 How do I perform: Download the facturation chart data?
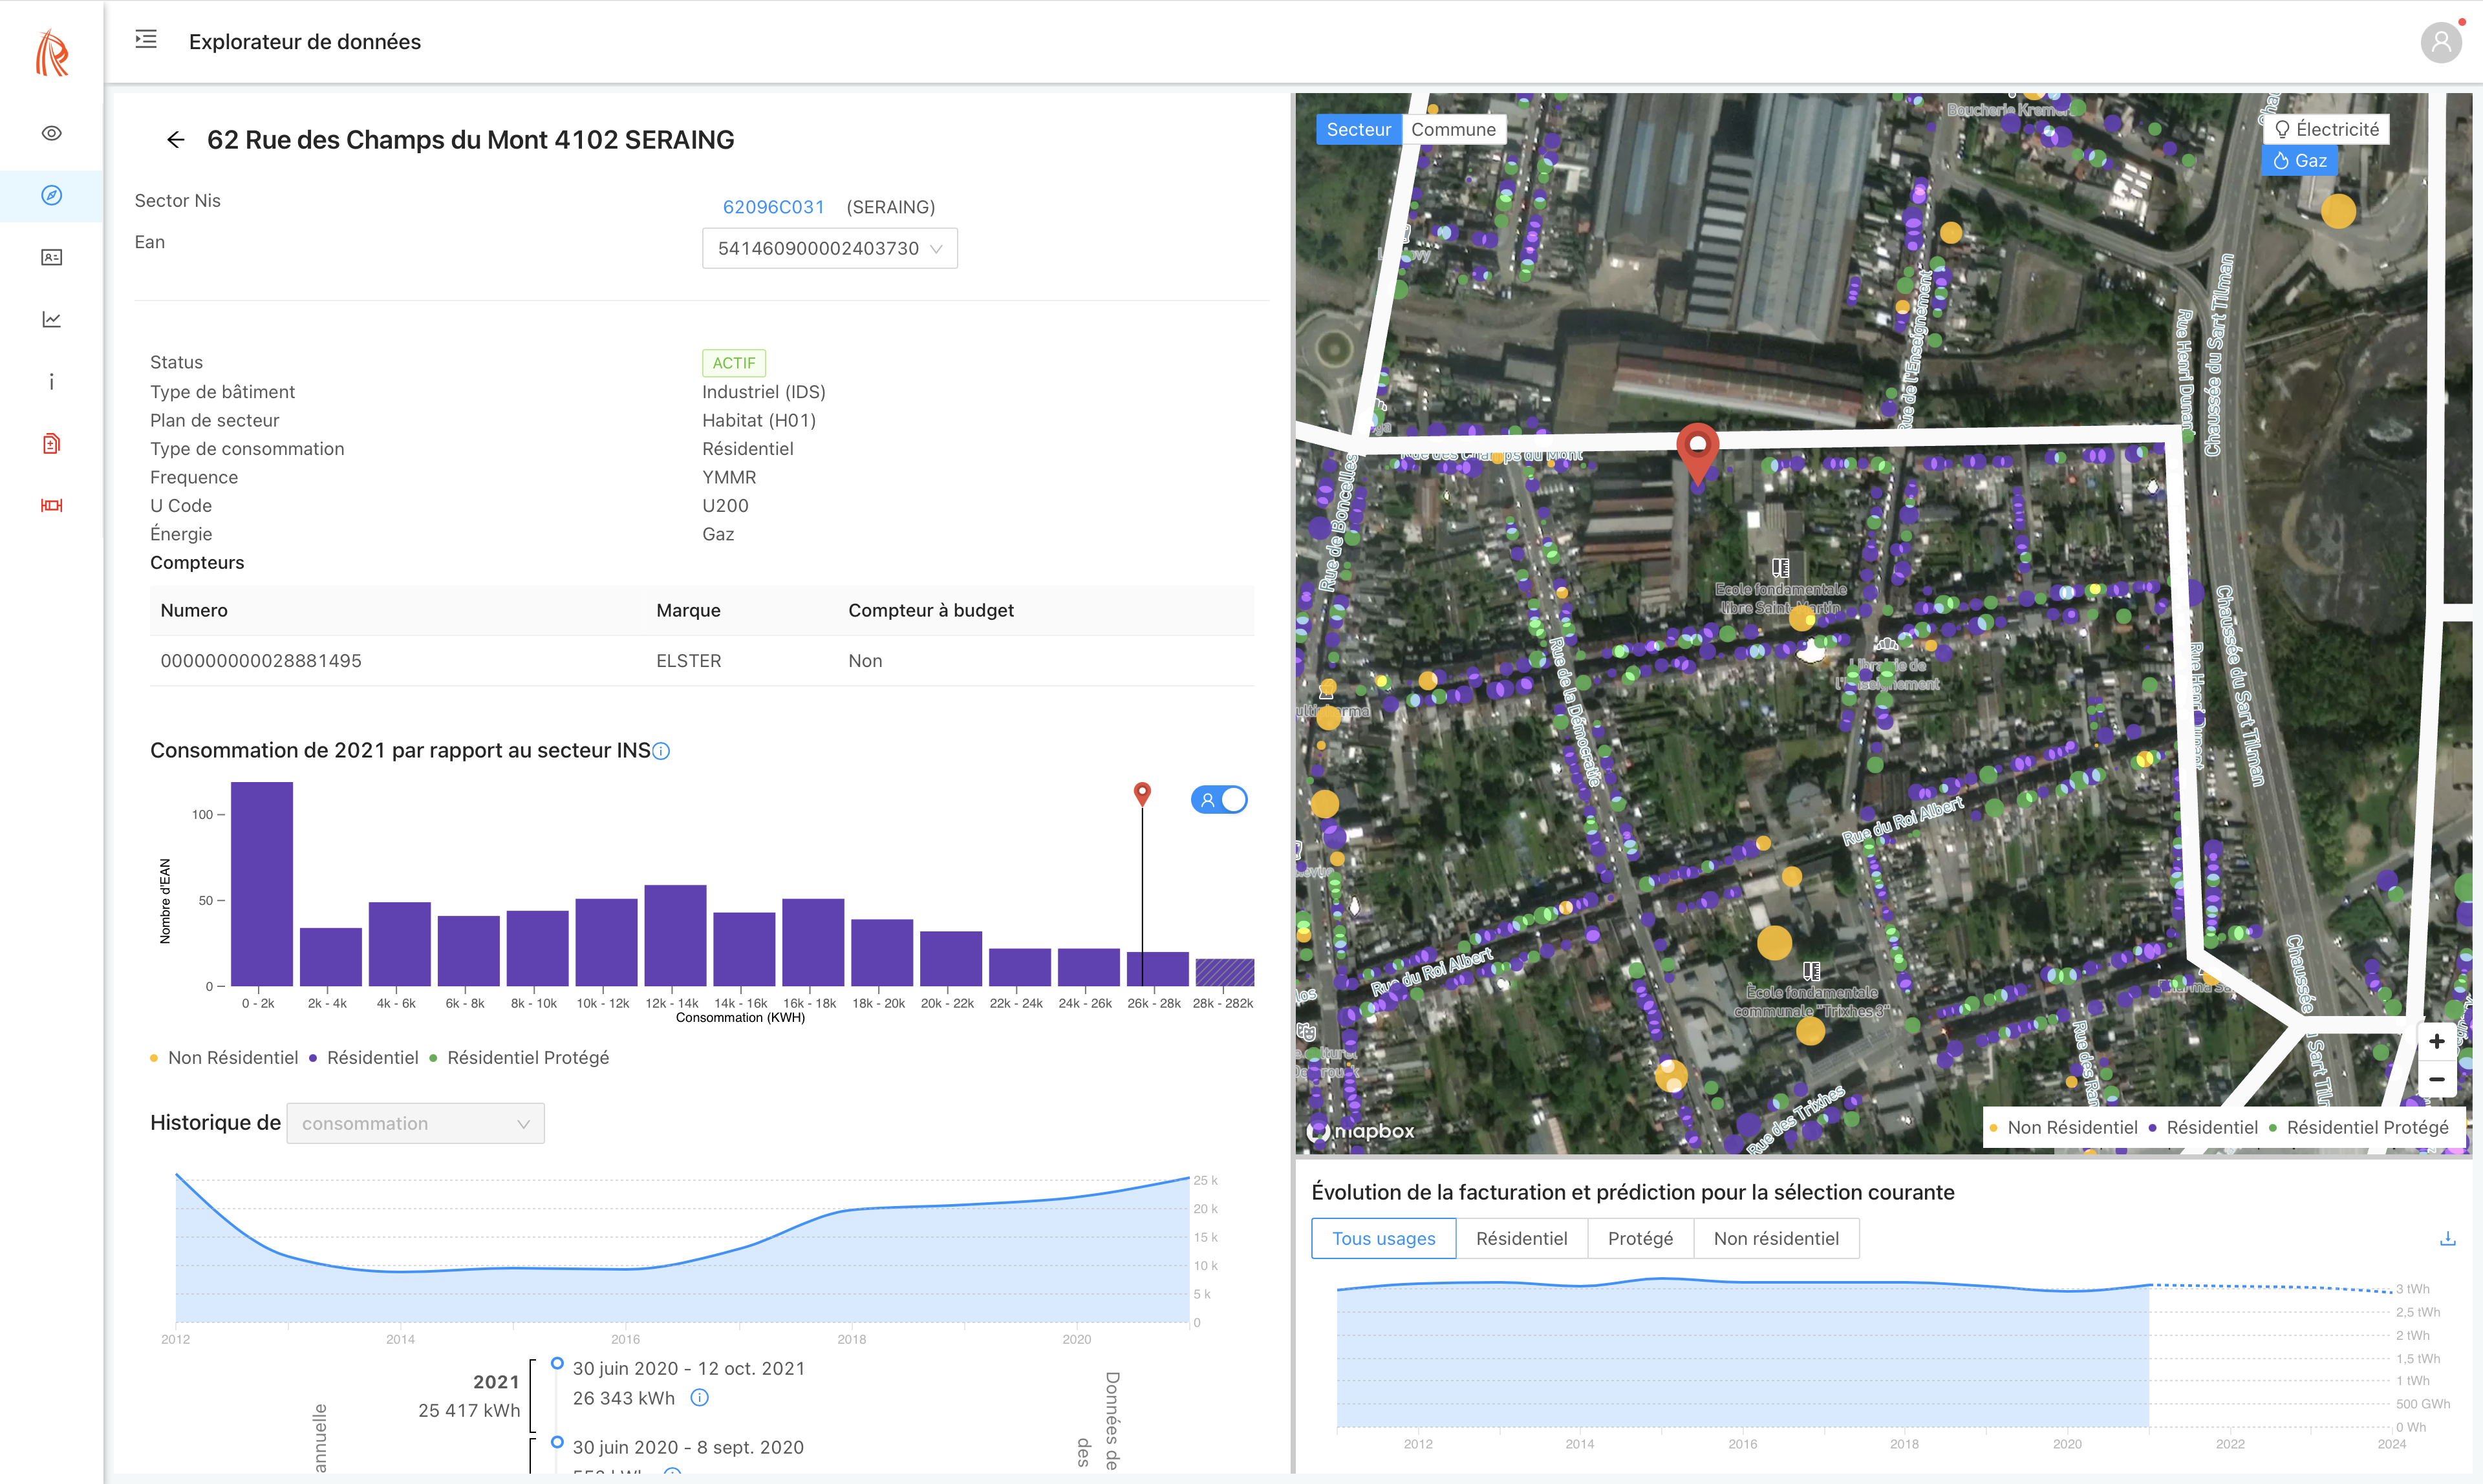[2447, 1238]
